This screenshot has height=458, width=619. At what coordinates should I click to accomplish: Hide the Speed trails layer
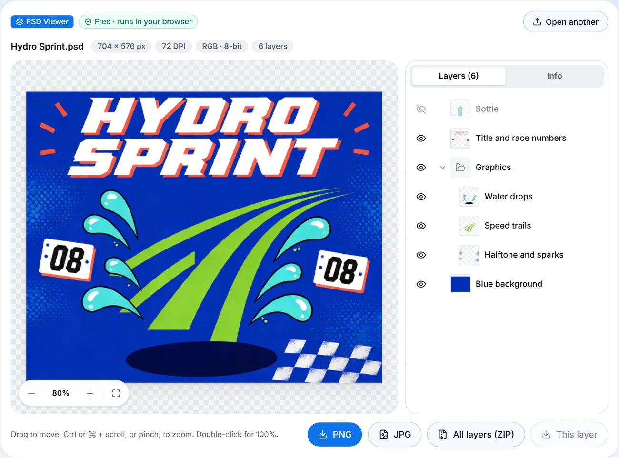tap(421, 226)
